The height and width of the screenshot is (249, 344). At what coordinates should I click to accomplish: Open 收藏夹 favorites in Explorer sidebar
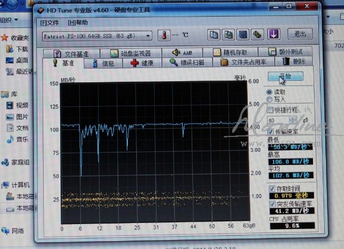(20, 38)
